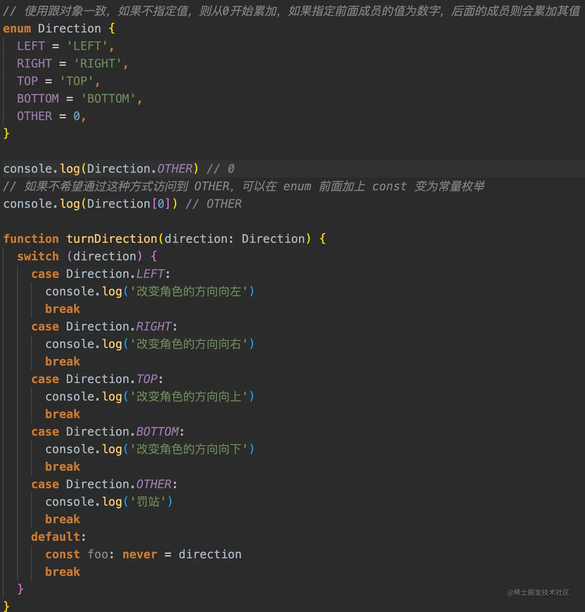Click the const foo: never = direction line
Viewport: 585px width, 612px height.
coord(143,554)
